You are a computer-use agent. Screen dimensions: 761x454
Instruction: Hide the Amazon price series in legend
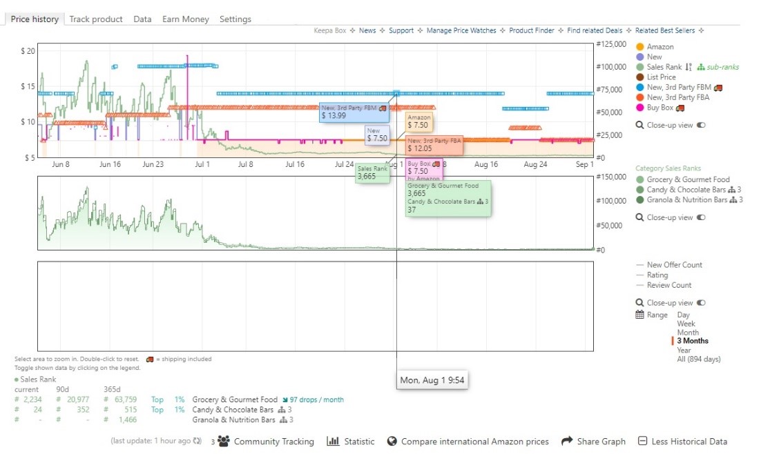tap(660, 46)
